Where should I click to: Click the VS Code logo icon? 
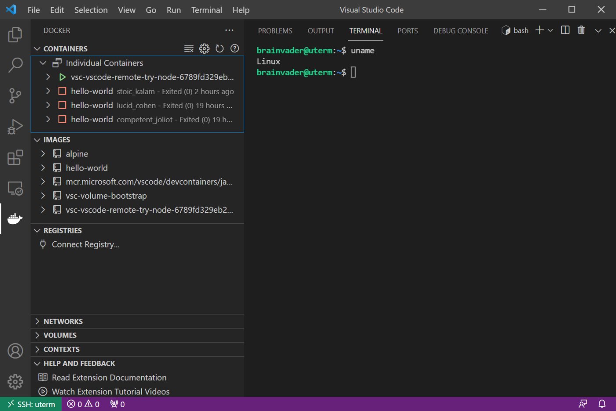click(11, 10)
